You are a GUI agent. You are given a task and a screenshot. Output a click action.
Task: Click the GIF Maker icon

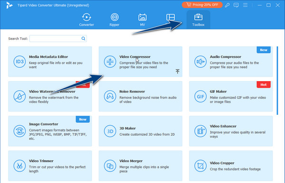pos(200,97)
